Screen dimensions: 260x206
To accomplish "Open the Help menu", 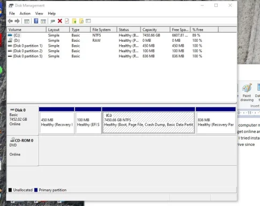I will click(51, 13).
